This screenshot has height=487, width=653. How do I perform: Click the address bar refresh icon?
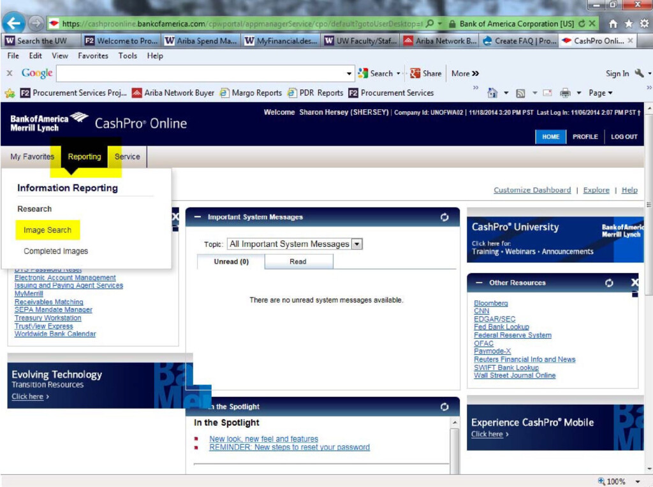[582, 24]
